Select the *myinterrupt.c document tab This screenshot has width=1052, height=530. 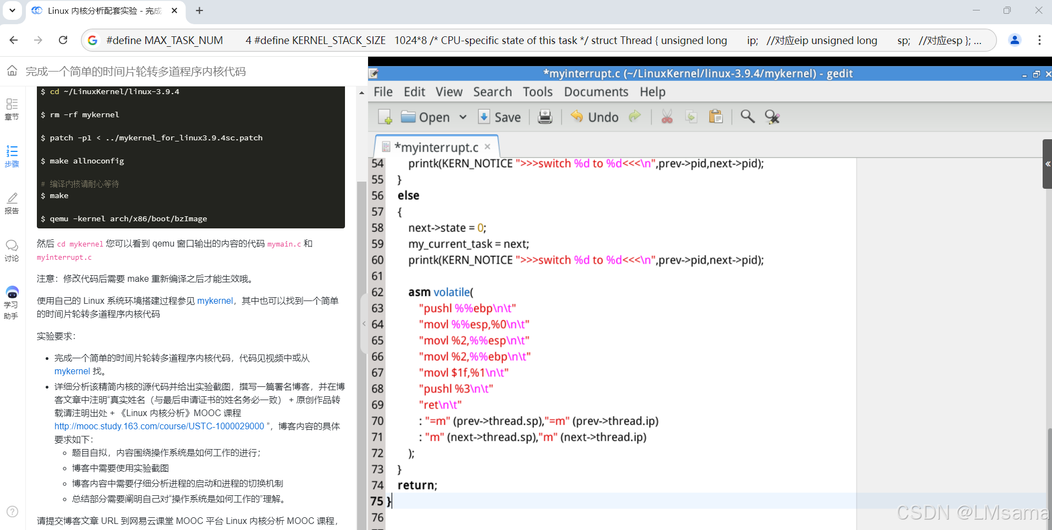[436, 147]
